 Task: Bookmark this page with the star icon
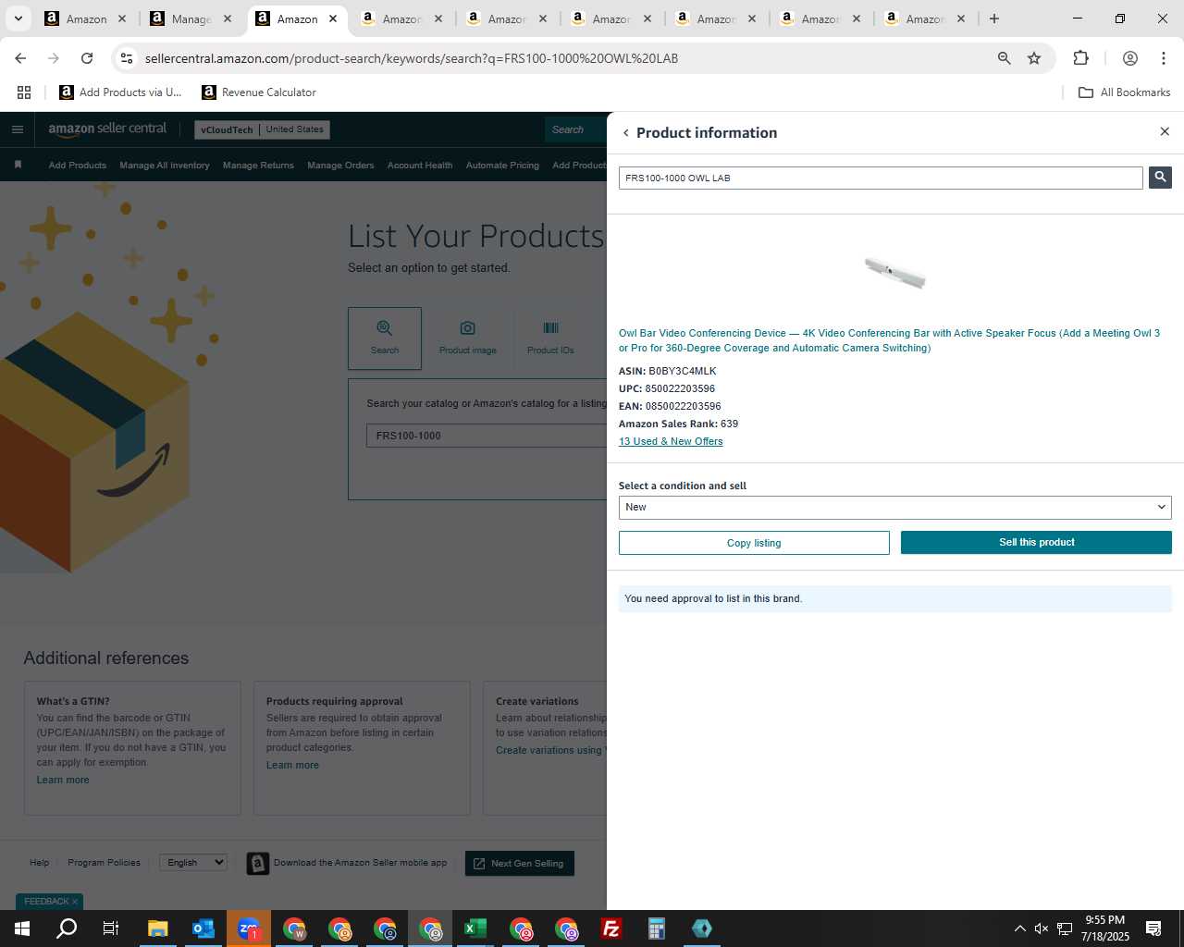point(1034,58)
